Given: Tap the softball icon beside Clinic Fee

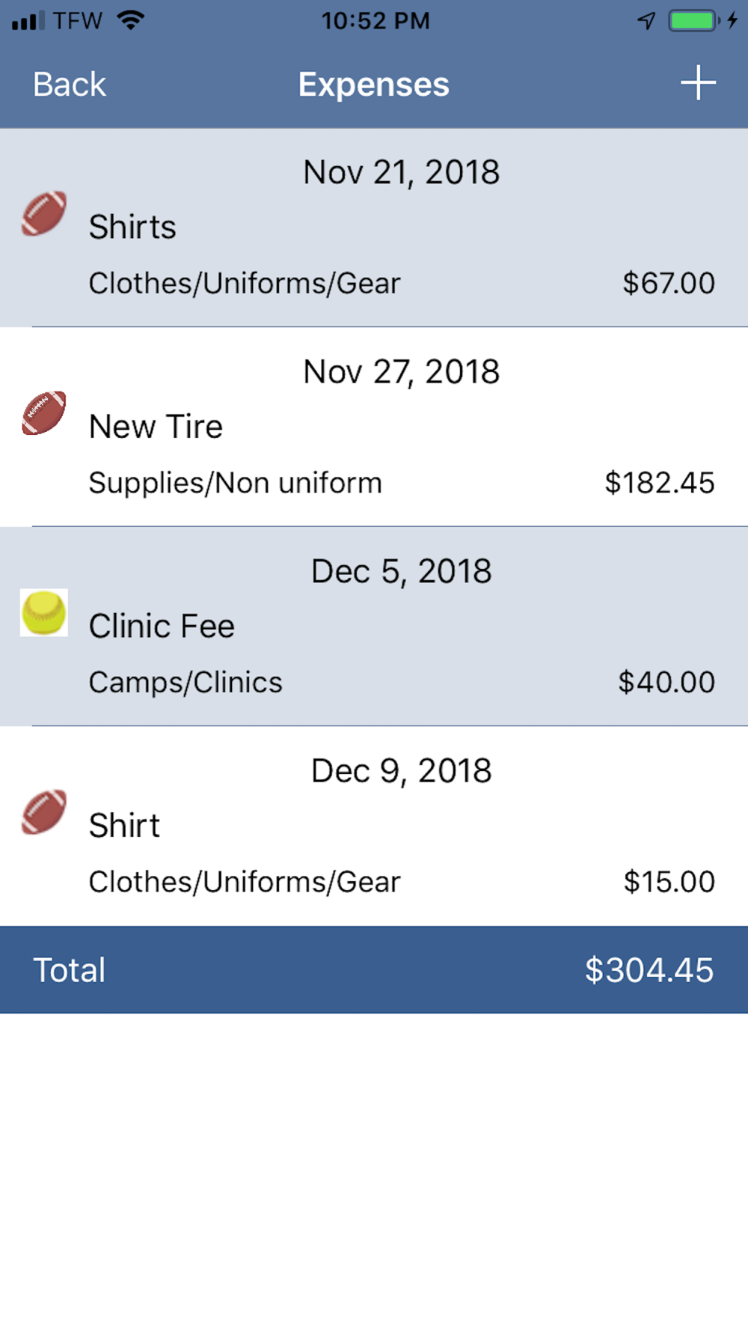Looking at the screenshot, I should point(43,612).
